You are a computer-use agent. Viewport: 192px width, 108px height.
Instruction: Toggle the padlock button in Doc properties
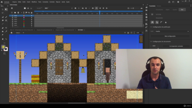(166, 22)
